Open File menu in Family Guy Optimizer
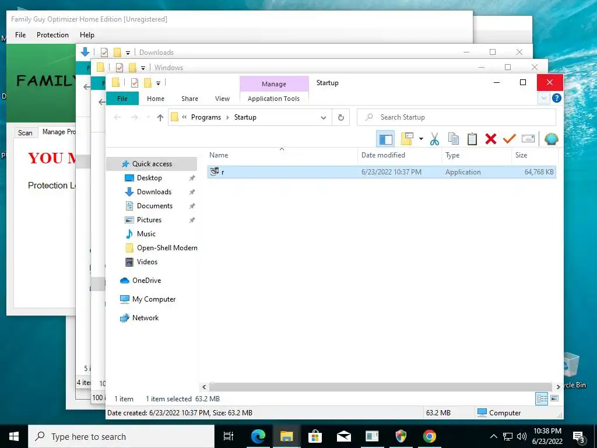The image size is (597, 448). point(20,34)
